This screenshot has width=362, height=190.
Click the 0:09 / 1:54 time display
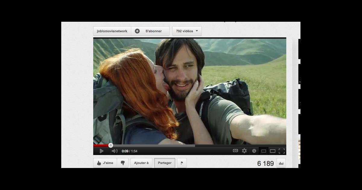point(129,151)
